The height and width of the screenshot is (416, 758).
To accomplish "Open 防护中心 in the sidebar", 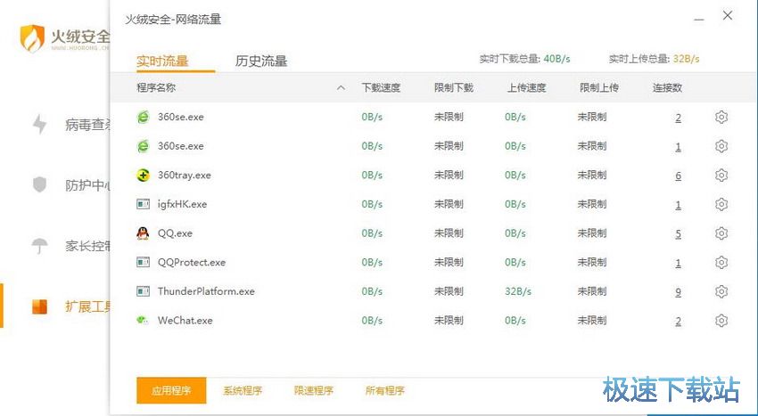I will pos(88,185).
